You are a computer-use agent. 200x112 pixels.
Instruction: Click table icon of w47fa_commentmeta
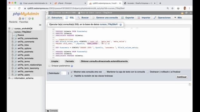pos(16,38)
